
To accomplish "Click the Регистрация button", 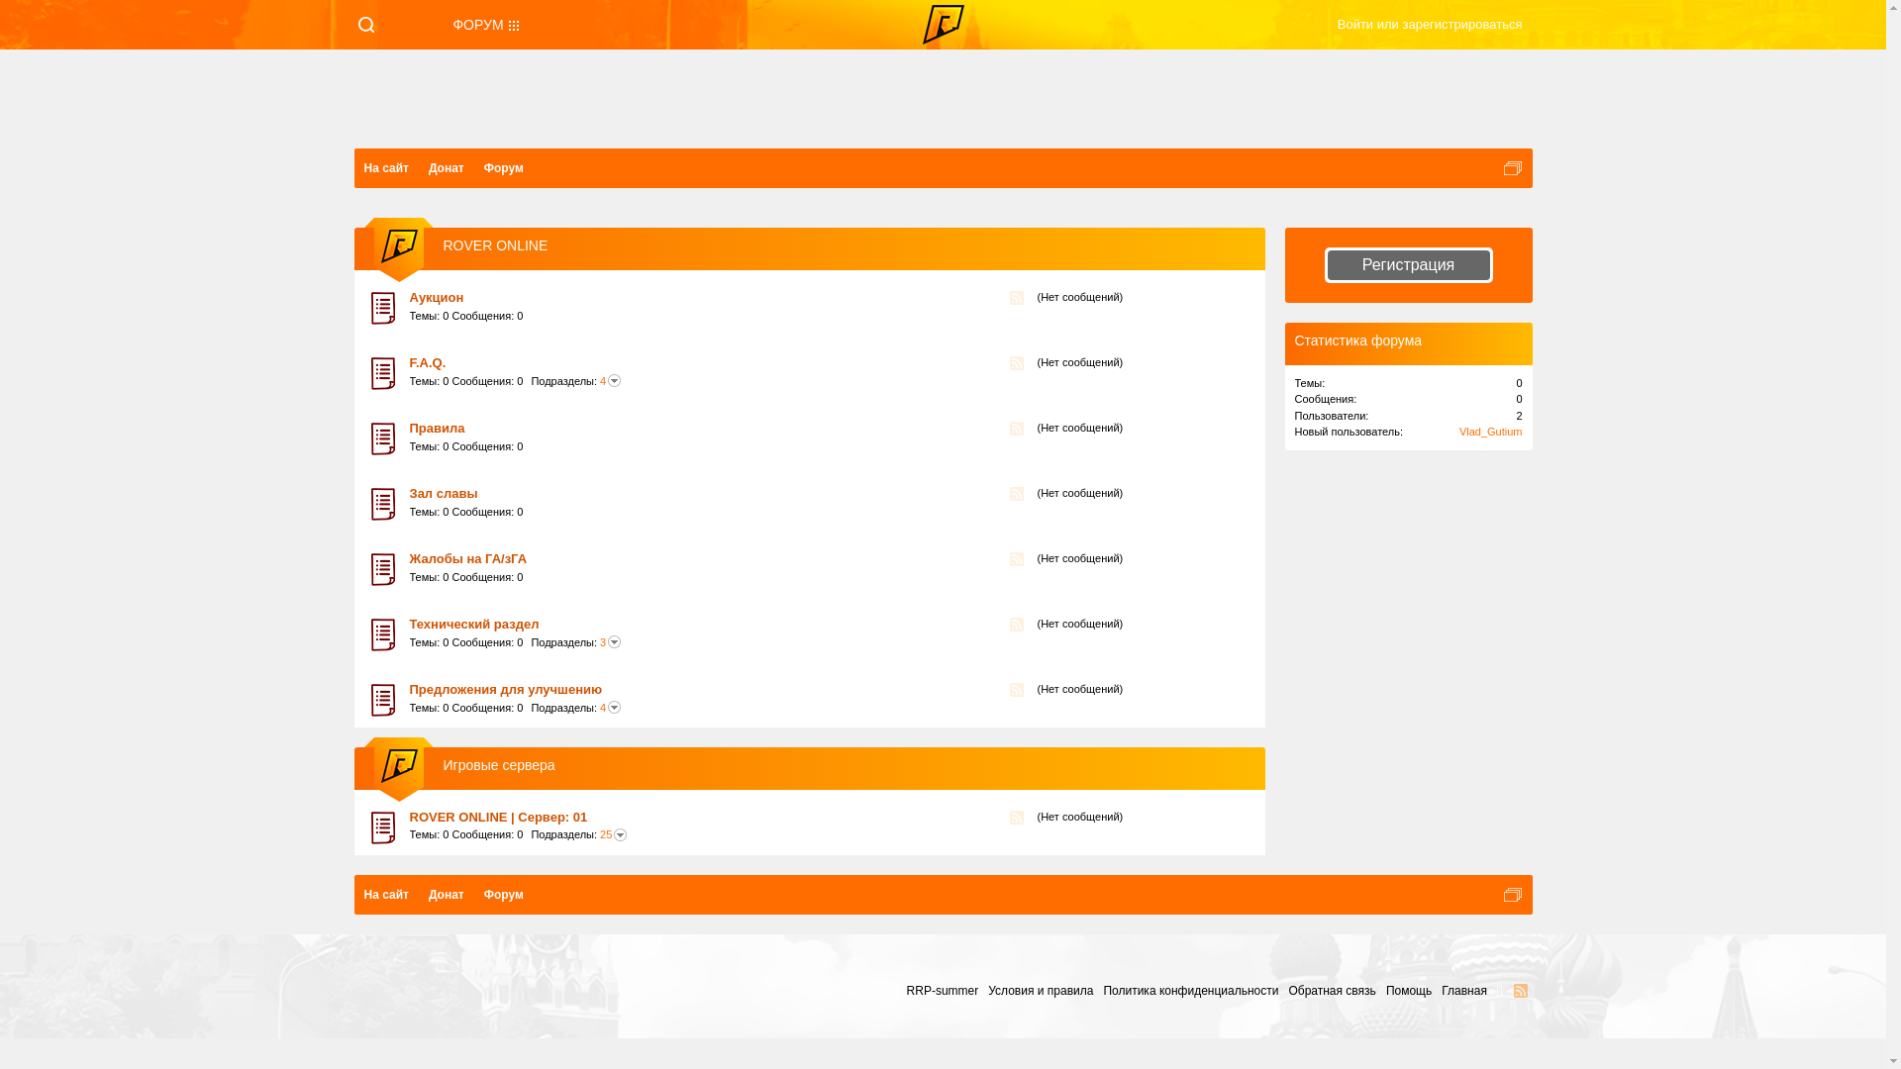I will point(1408,265).
